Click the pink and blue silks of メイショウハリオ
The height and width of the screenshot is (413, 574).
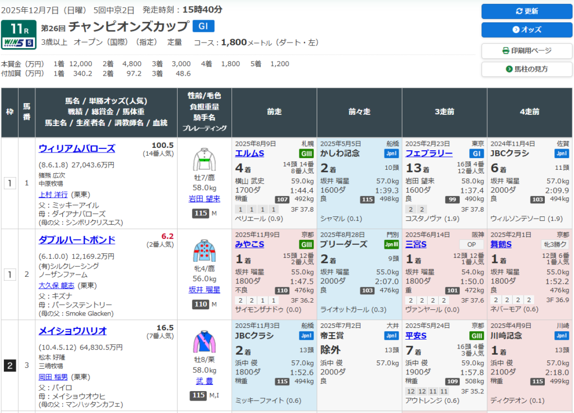coord(204,342)
